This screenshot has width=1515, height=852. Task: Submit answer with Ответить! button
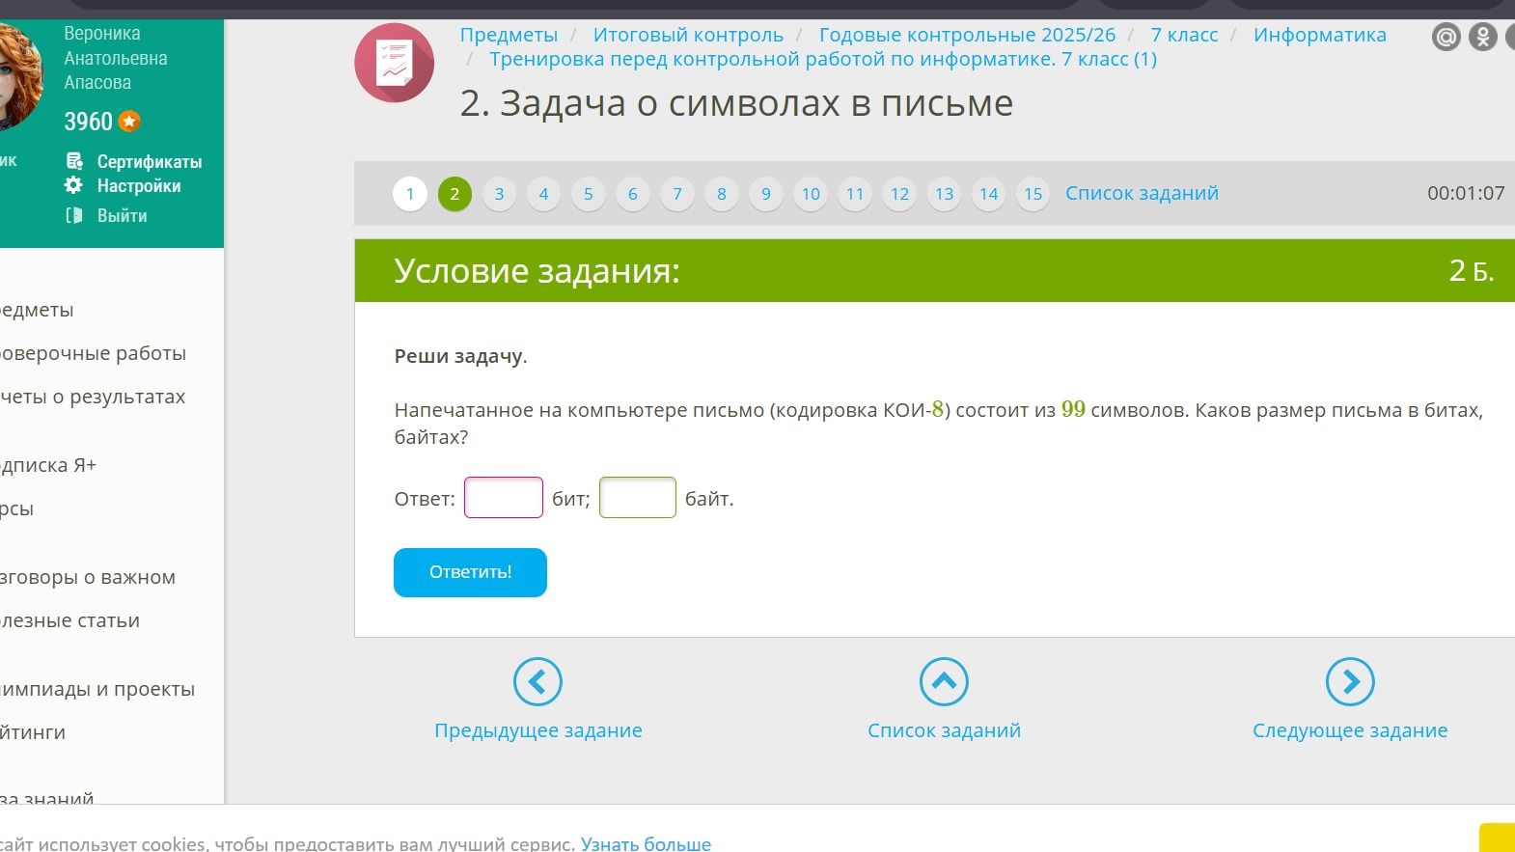point(470,572)
